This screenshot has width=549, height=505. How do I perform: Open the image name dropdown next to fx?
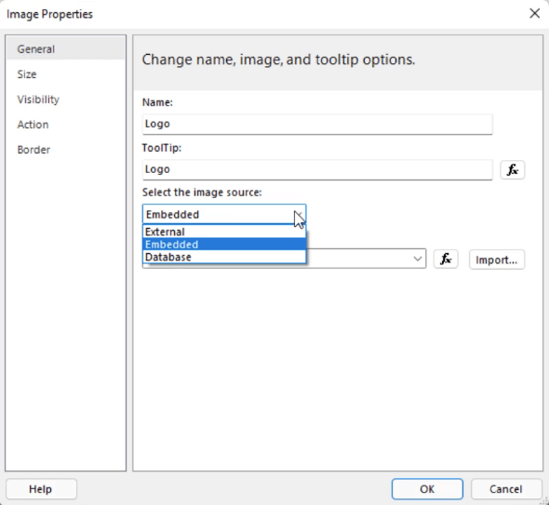418,259
